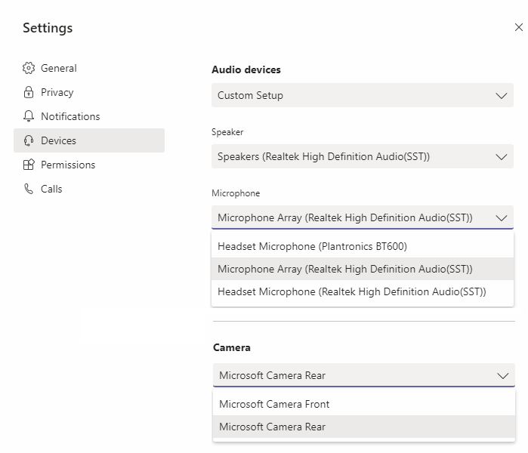Pick Microsoft Camera Rear list option
The height and width of the screenshot is (453, 528).
[x=272, y=427]
